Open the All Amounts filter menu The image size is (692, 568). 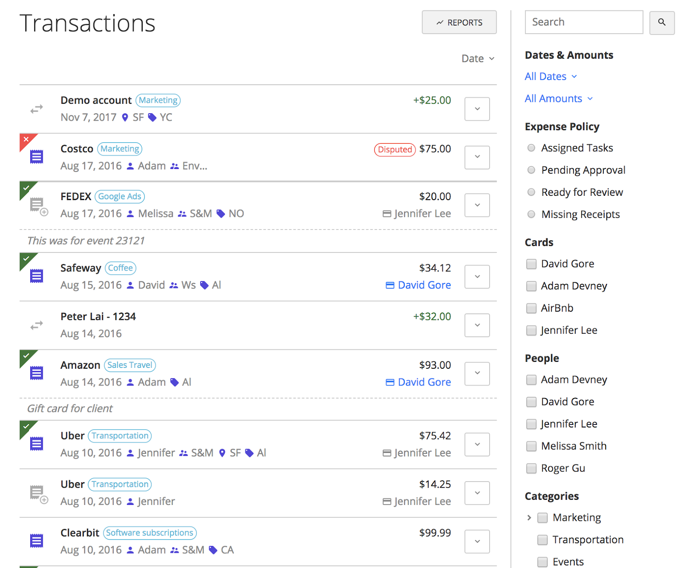pyautogui.click(x=558, y=99)
